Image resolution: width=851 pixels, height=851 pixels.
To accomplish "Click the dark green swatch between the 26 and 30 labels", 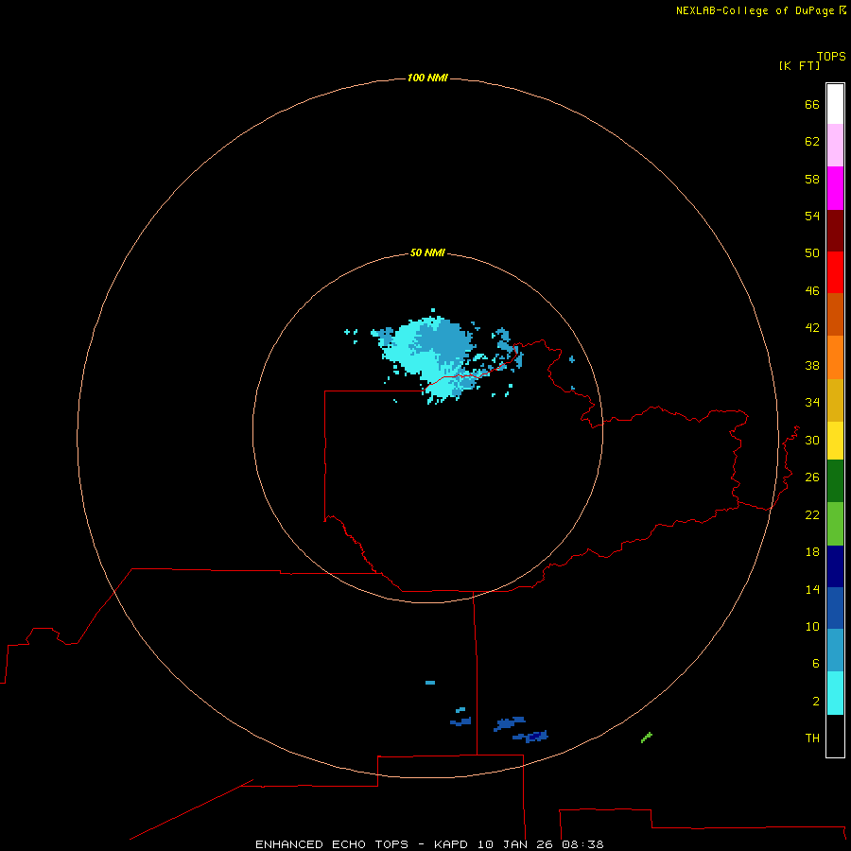I will click(835, 481).
